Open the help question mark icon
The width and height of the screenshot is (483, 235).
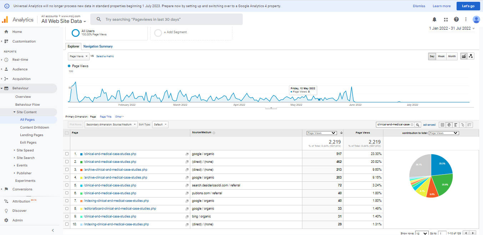[x=456, y=19]
